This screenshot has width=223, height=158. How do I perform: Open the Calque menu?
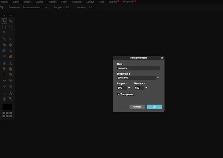pos(39,2)
